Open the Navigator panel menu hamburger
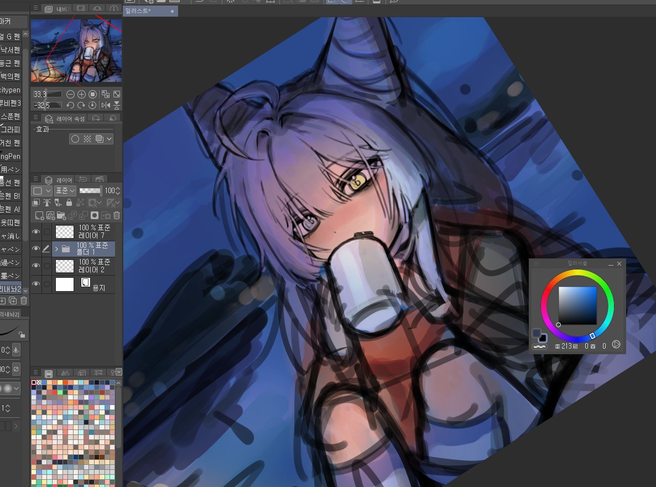 [35, 8]
